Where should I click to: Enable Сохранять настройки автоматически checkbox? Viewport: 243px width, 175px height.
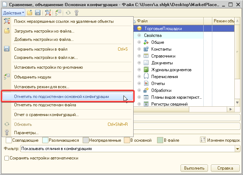click(6, 158)
